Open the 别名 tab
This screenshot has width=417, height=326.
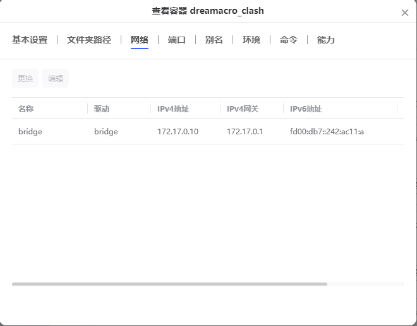[214, 40]
